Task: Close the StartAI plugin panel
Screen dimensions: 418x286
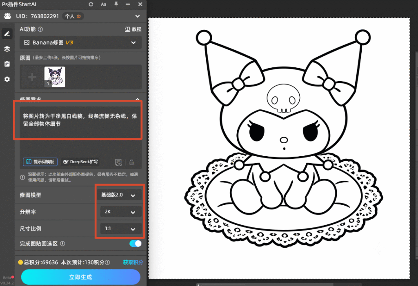Action: pos(140,4)
